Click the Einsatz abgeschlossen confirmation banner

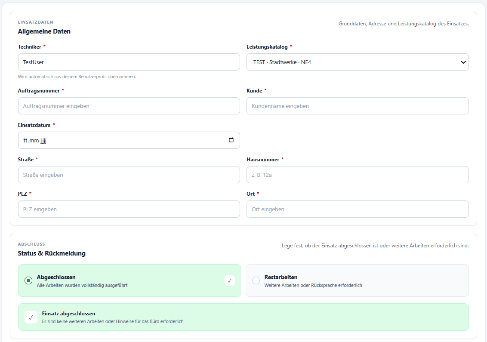[x=243, y=317]
